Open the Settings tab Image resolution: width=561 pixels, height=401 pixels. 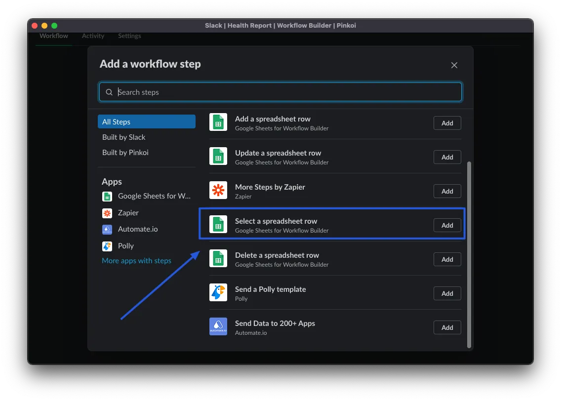(129, 36)
